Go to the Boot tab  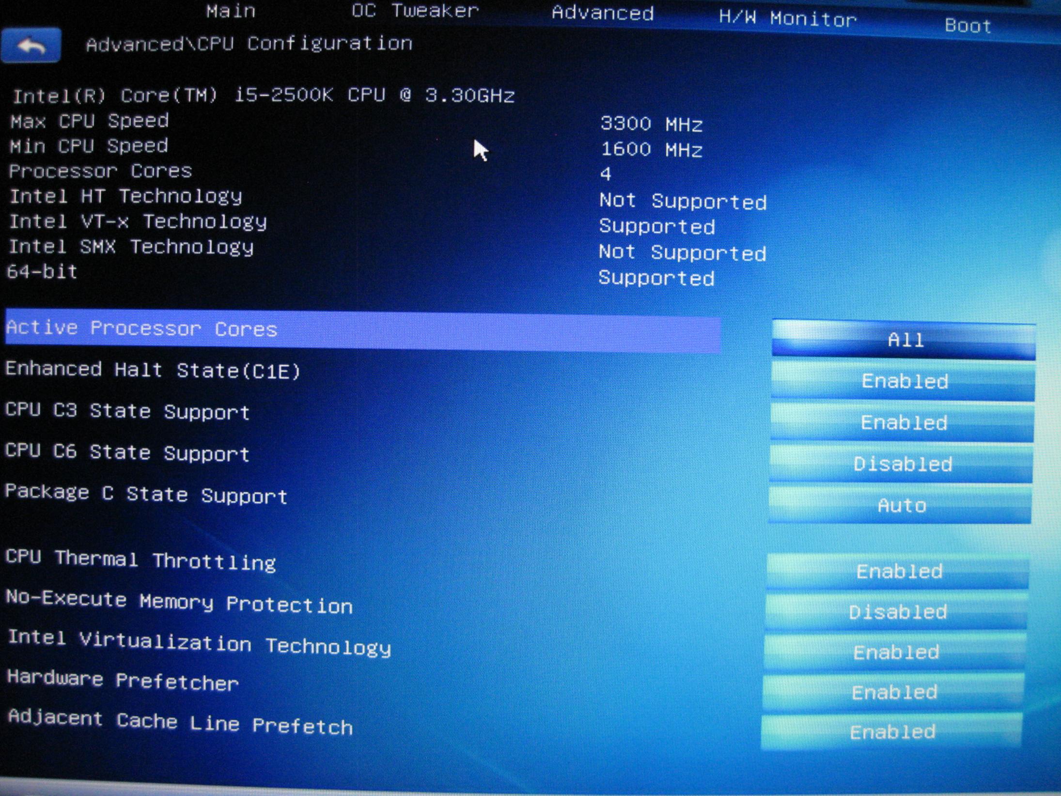coord(967,25)
